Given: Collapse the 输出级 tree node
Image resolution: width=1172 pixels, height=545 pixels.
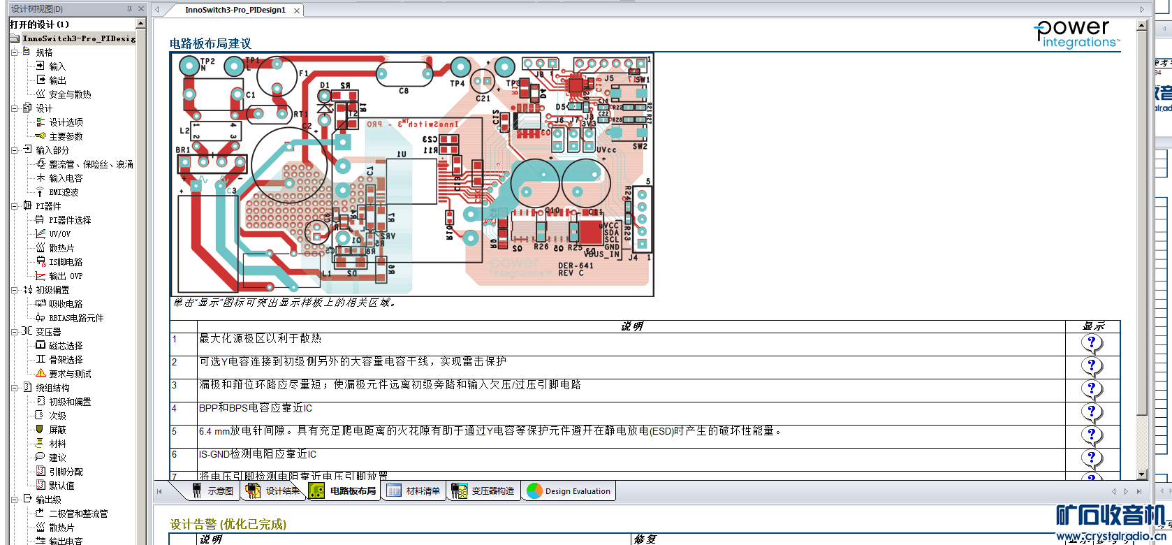Looking at the screenshot, I should [x=15, y=499].
